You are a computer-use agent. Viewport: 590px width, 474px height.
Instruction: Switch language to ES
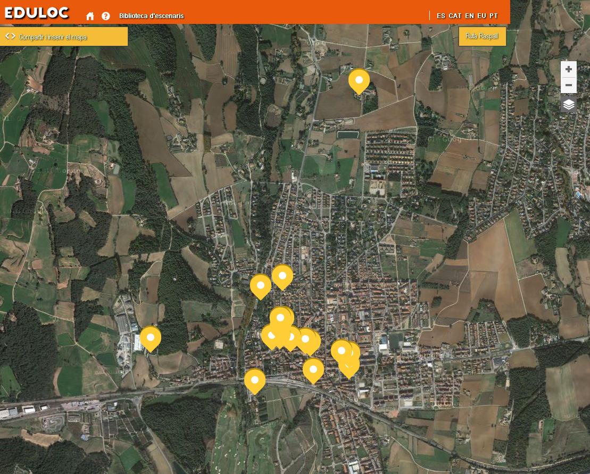[x=441, y=16]
